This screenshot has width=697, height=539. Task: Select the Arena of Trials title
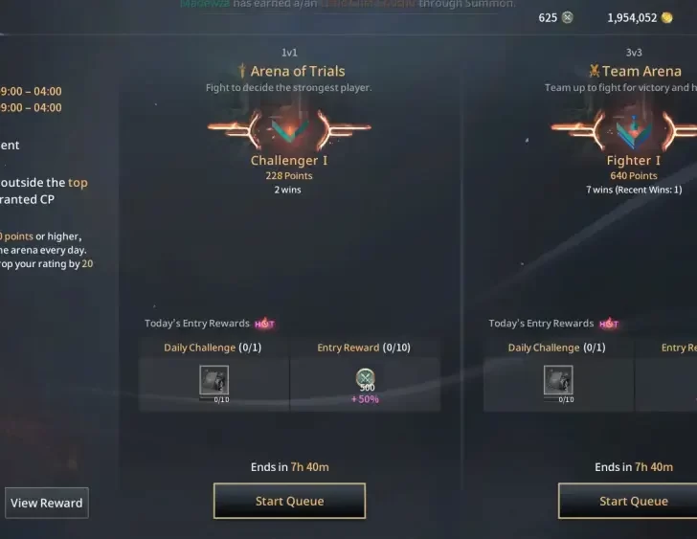click(298, 71)
